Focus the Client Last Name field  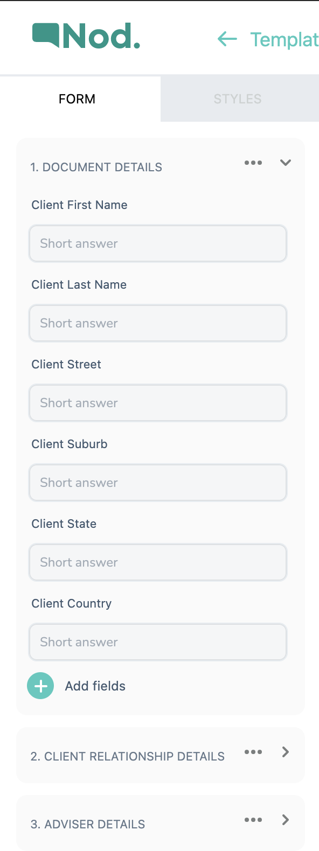tap(158, 323)
